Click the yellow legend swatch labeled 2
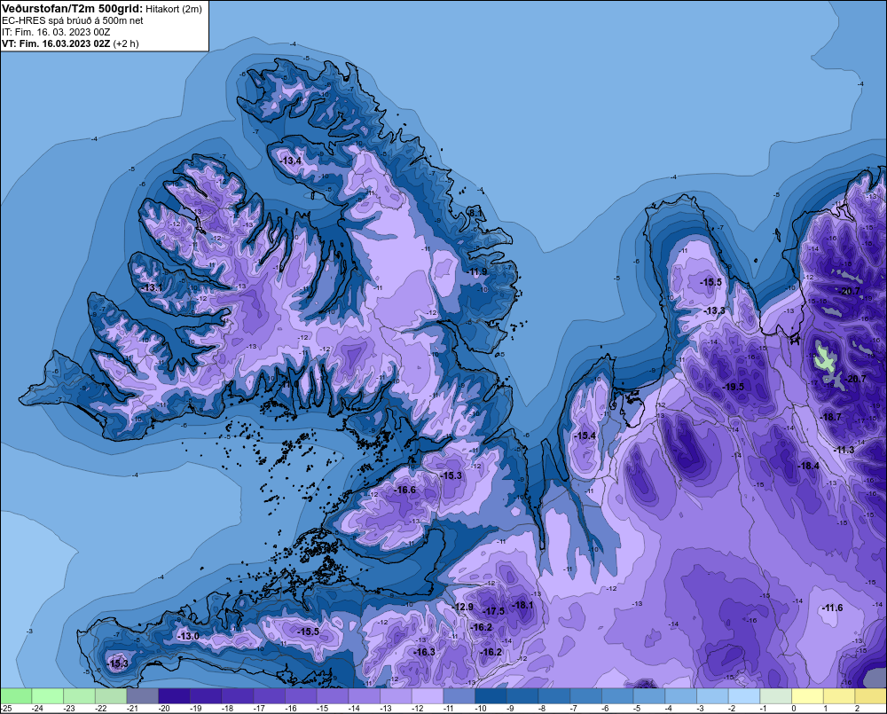This screenshot has width=887, height=714. (x=871, y=695)
